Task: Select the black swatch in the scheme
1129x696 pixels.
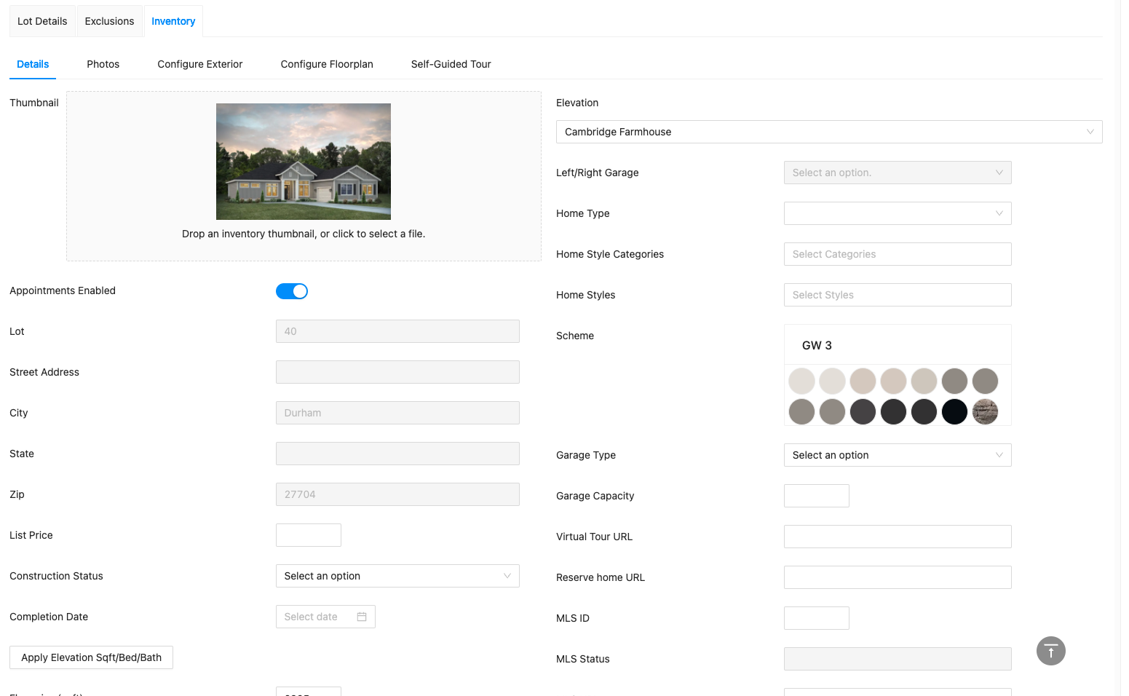Action: pos(954,411)
